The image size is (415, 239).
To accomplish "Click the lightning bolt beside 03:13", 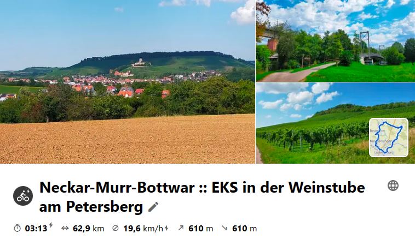I will [x=51, y=225].
